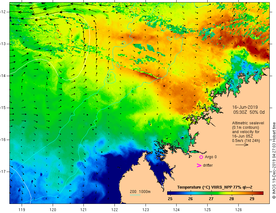Click the velocity scale reference arrow
This screenshot has width=276, height=213.
242,145
